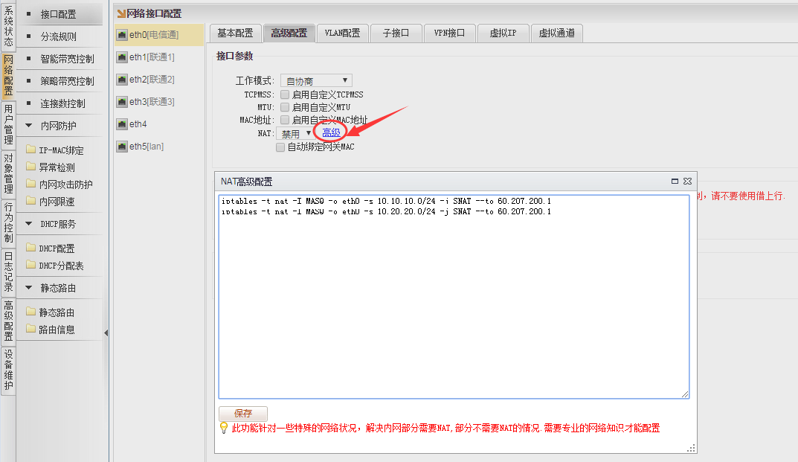The height and width of the screenshot is (462, 798).
Task: Open the NAT 禁用 dropdown
Action: click(x=295, y=133)
